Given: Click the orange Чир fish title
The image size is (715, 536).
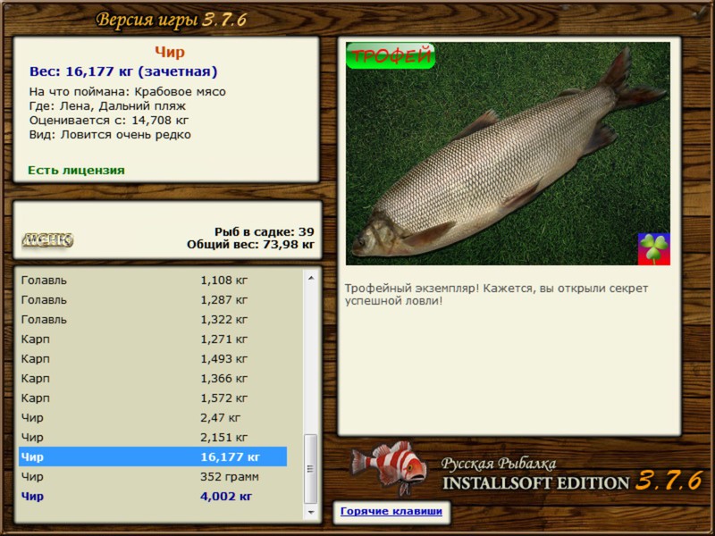Looking at the screenshot, I should [x=170, y=52].
